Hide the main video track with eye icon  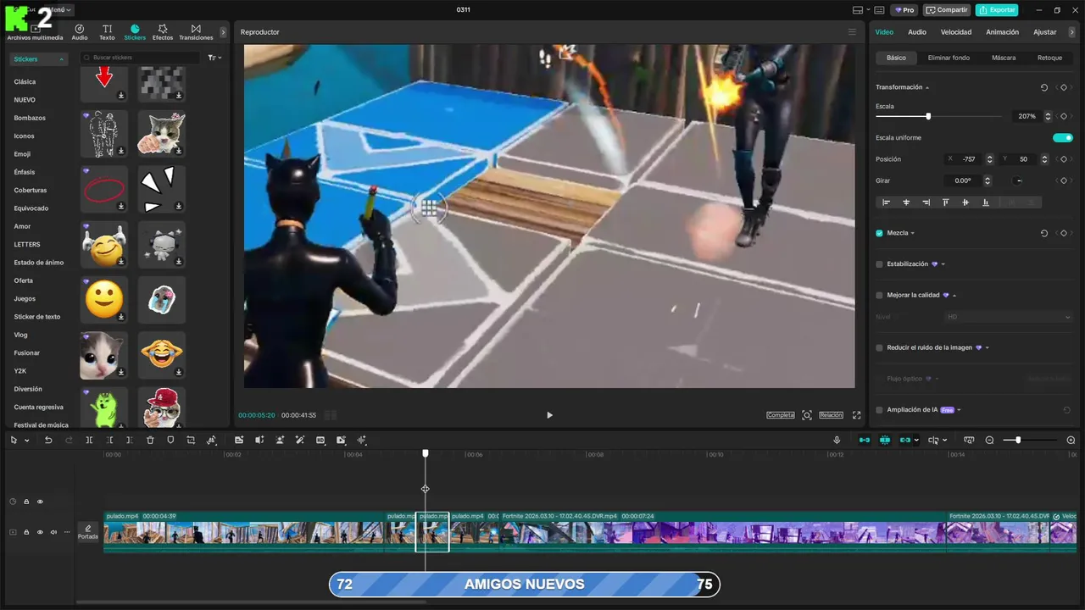(40, 532)
